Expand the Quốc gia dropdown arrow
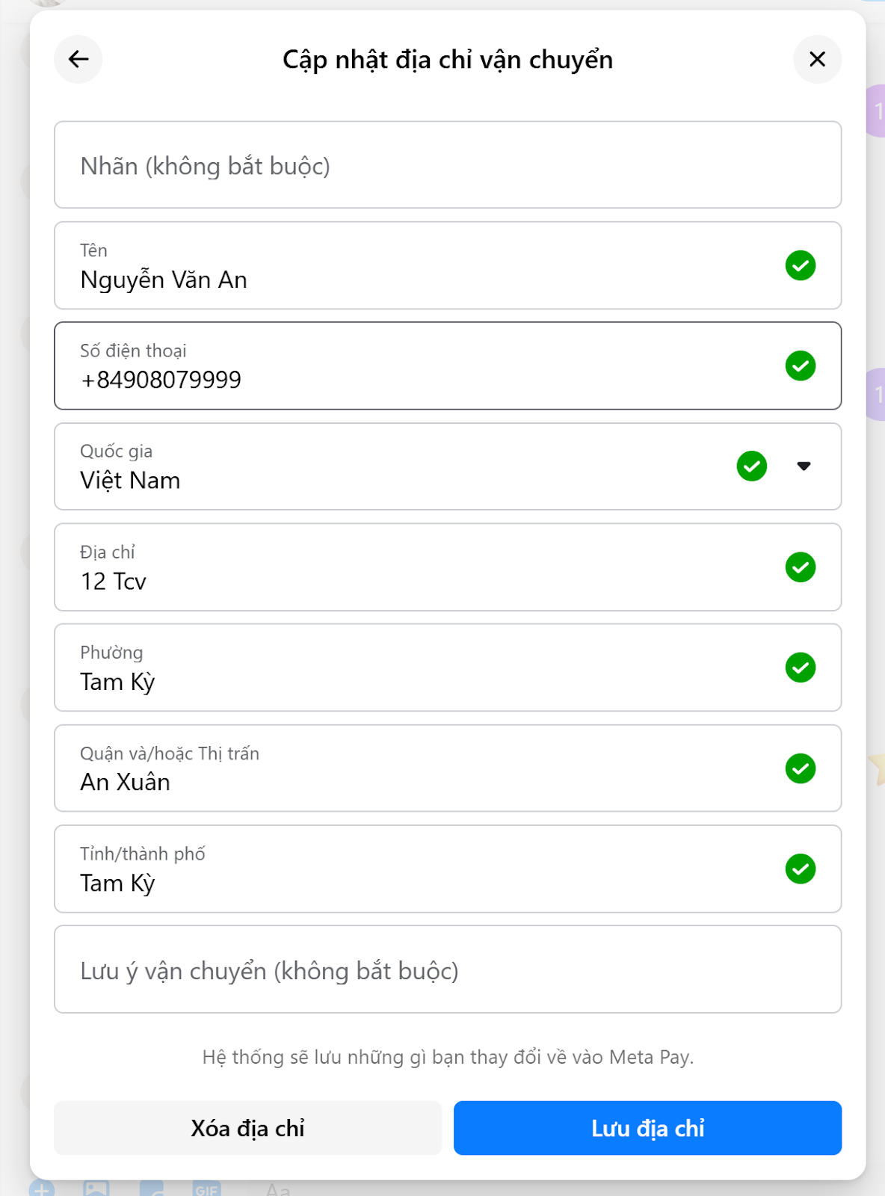This screenshot has height=1196, width=885. pyautogui.click(x=804, y=466)
